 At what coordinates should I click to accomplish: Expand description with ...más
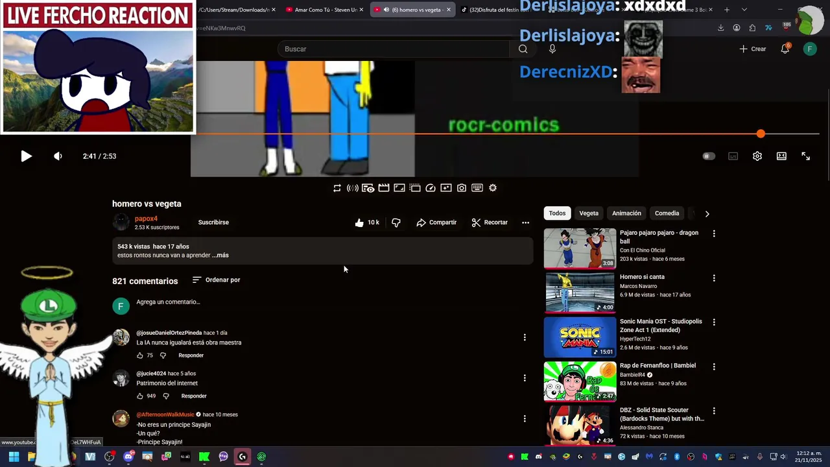[x=220, y=256]
